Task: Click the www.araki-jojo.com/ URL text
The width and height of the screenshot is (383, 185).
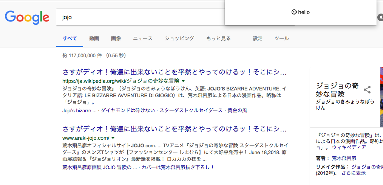Action: pos(86,138)
